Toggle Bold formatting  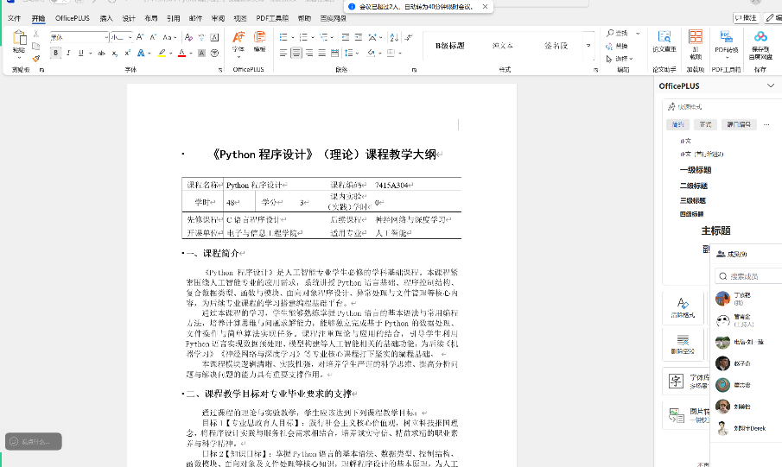click(56, 53)
